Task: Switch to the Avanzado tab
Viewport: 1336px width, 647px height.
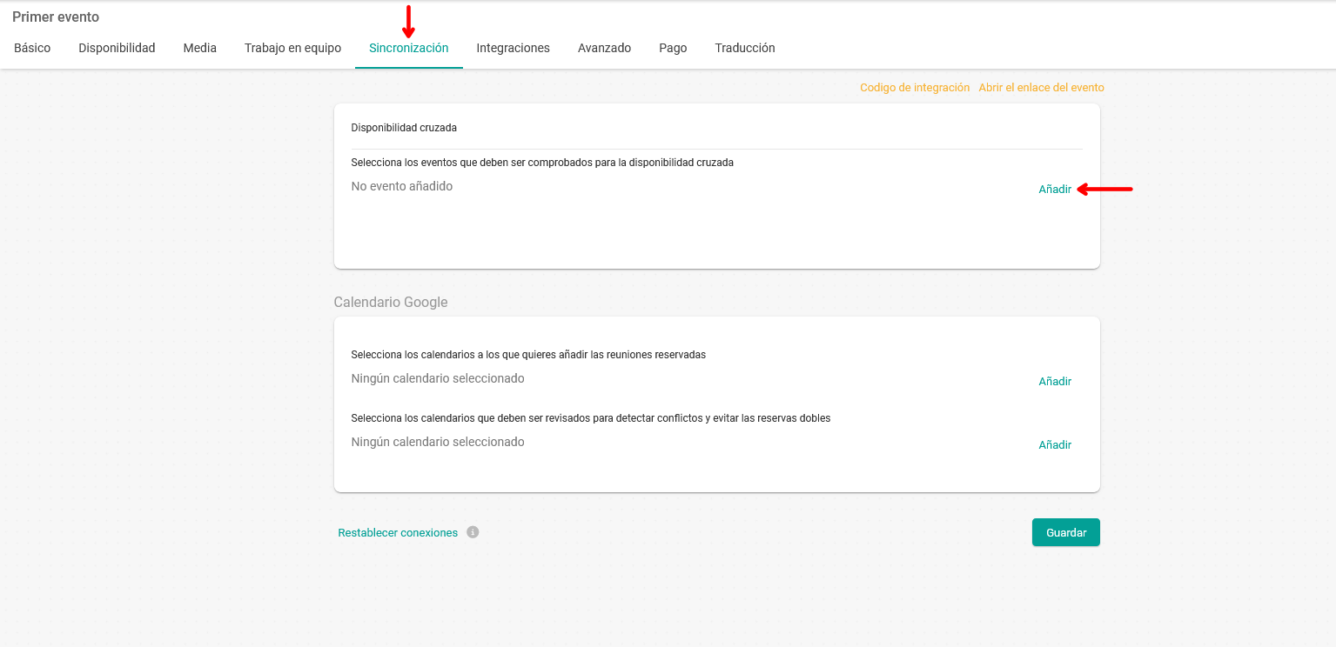Action: 604,48
